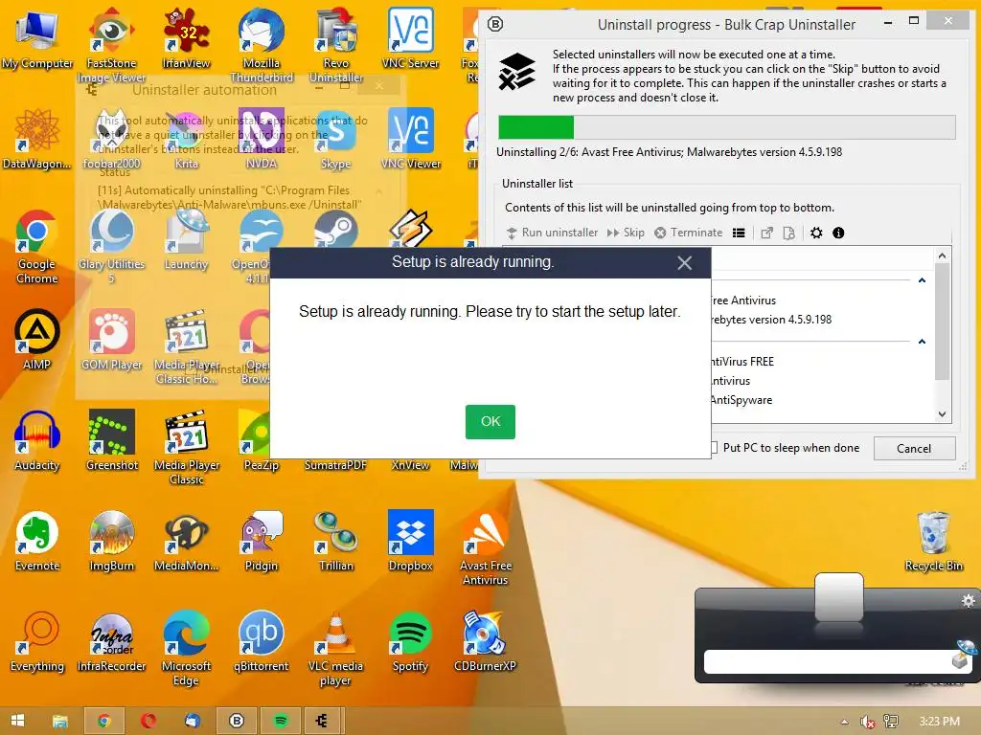
Task: Click the Launchy search input field
Action: point(827,662)
